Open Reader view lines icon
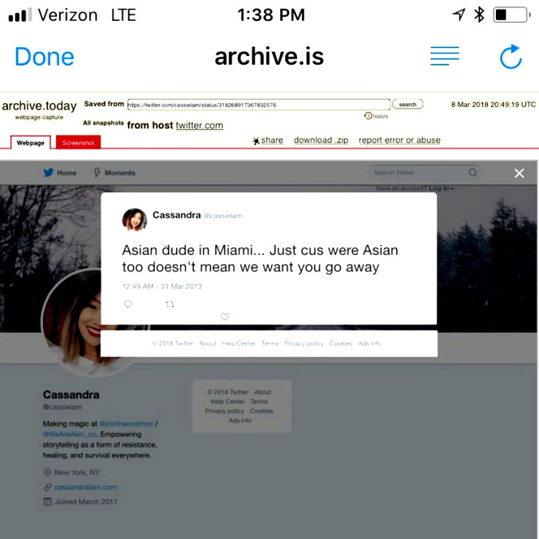 (x=445, y=56)
